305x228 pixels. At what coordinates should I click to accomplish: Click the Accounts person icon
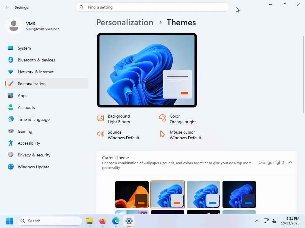coord(11,107)
